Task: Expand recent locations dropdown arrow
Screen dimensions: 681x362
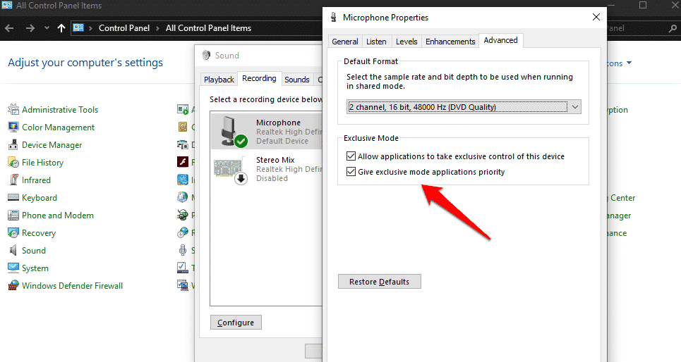Action: click(x=47, y=28)
